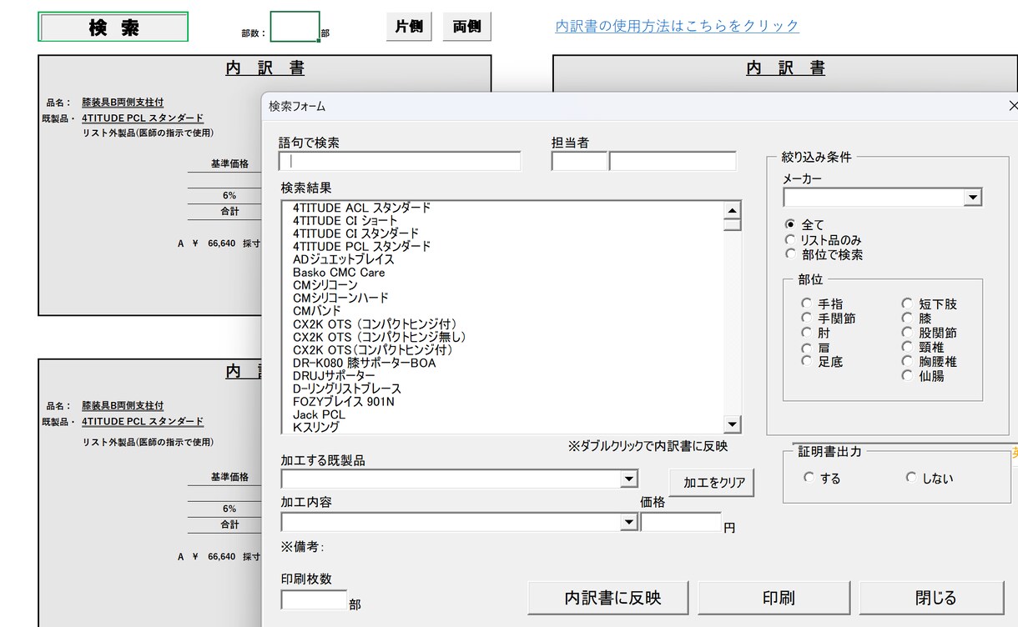
Task: Select CMシリコーン in results
Action: (325, 285)
